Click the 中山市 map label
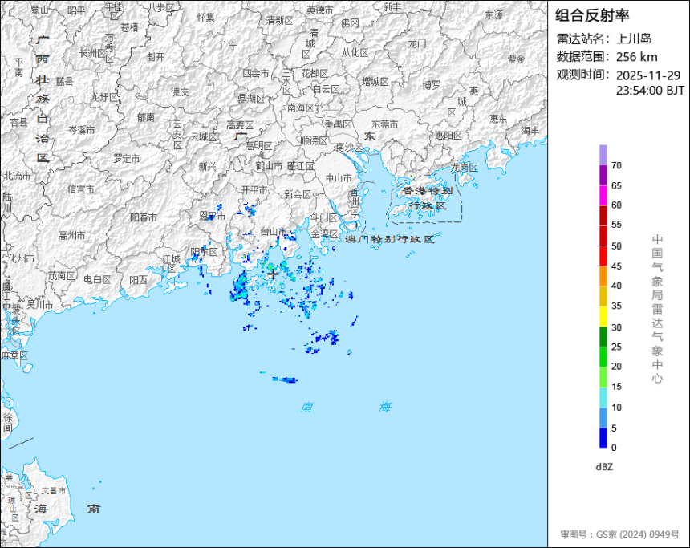The image size is (690, 548). pyautogui.click(x=339, y=178)
